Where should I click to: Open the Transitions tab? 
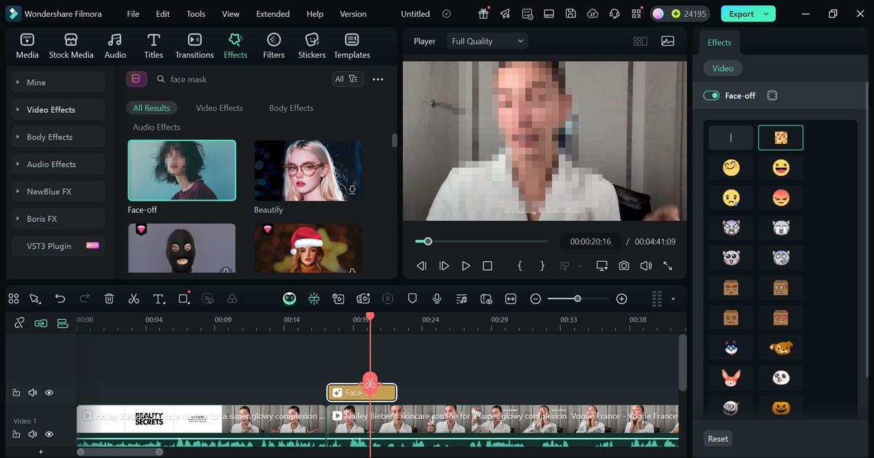click(194, 46)
